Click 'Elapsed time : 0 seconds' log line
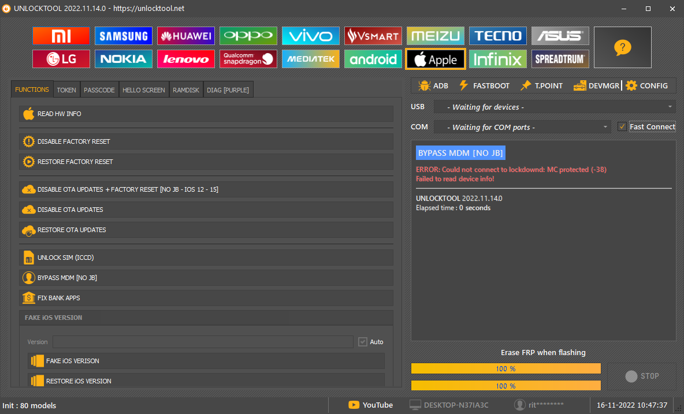Screen dimensions: 684x414 coord(453,208)
